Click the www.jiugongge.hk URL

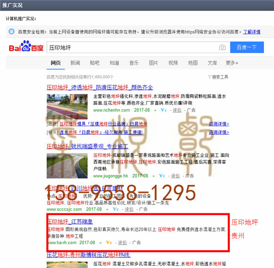(111, 176)
